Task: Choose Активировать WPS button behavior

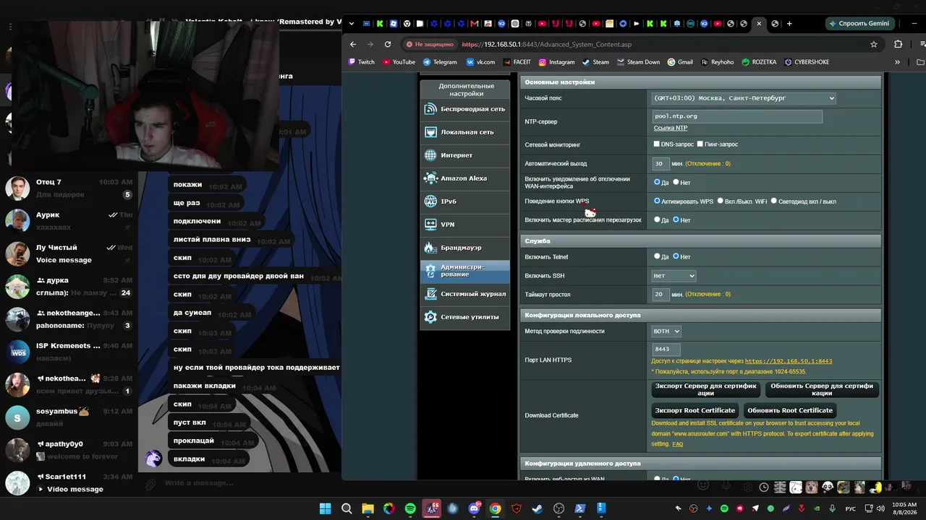Action: pos(657,201)
